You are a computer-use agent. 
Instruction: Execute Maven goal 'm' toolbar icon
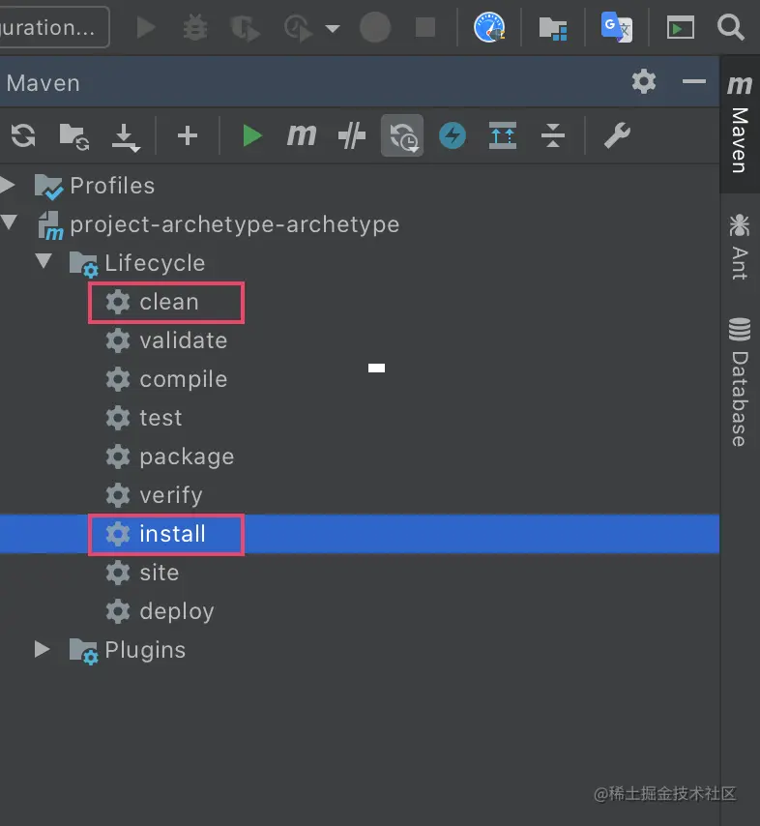pyautogui.click(x=302, y=134)
